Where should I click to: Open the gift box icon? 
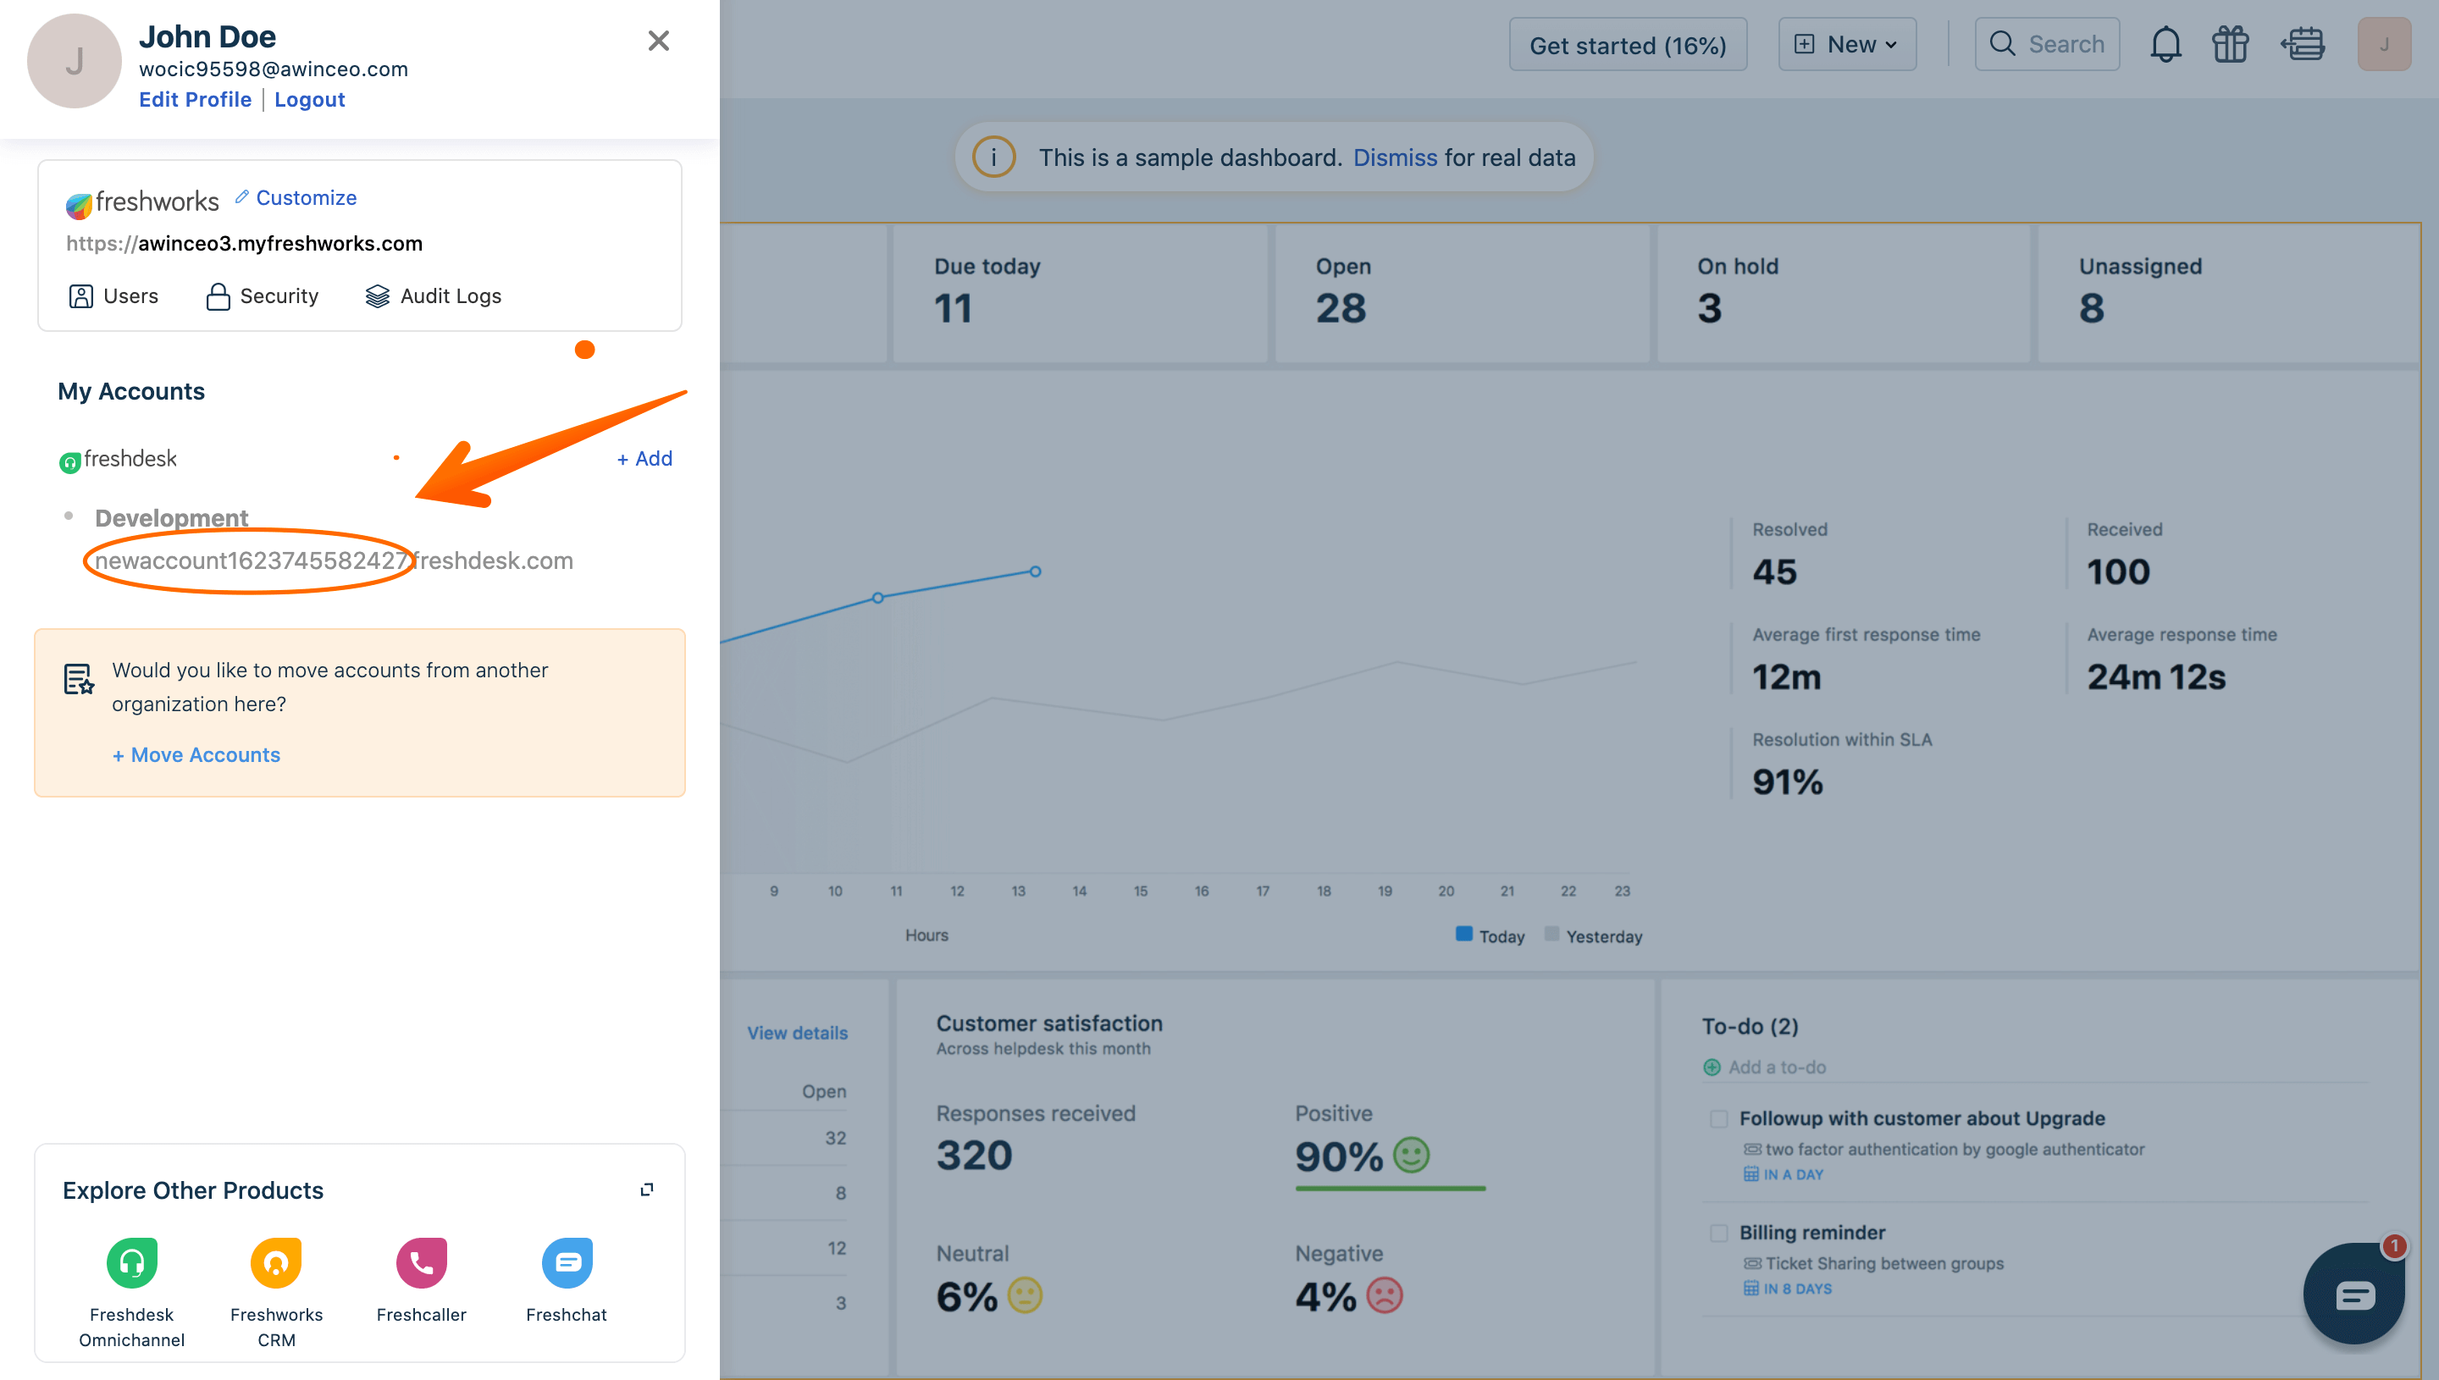click(2230, 45)
